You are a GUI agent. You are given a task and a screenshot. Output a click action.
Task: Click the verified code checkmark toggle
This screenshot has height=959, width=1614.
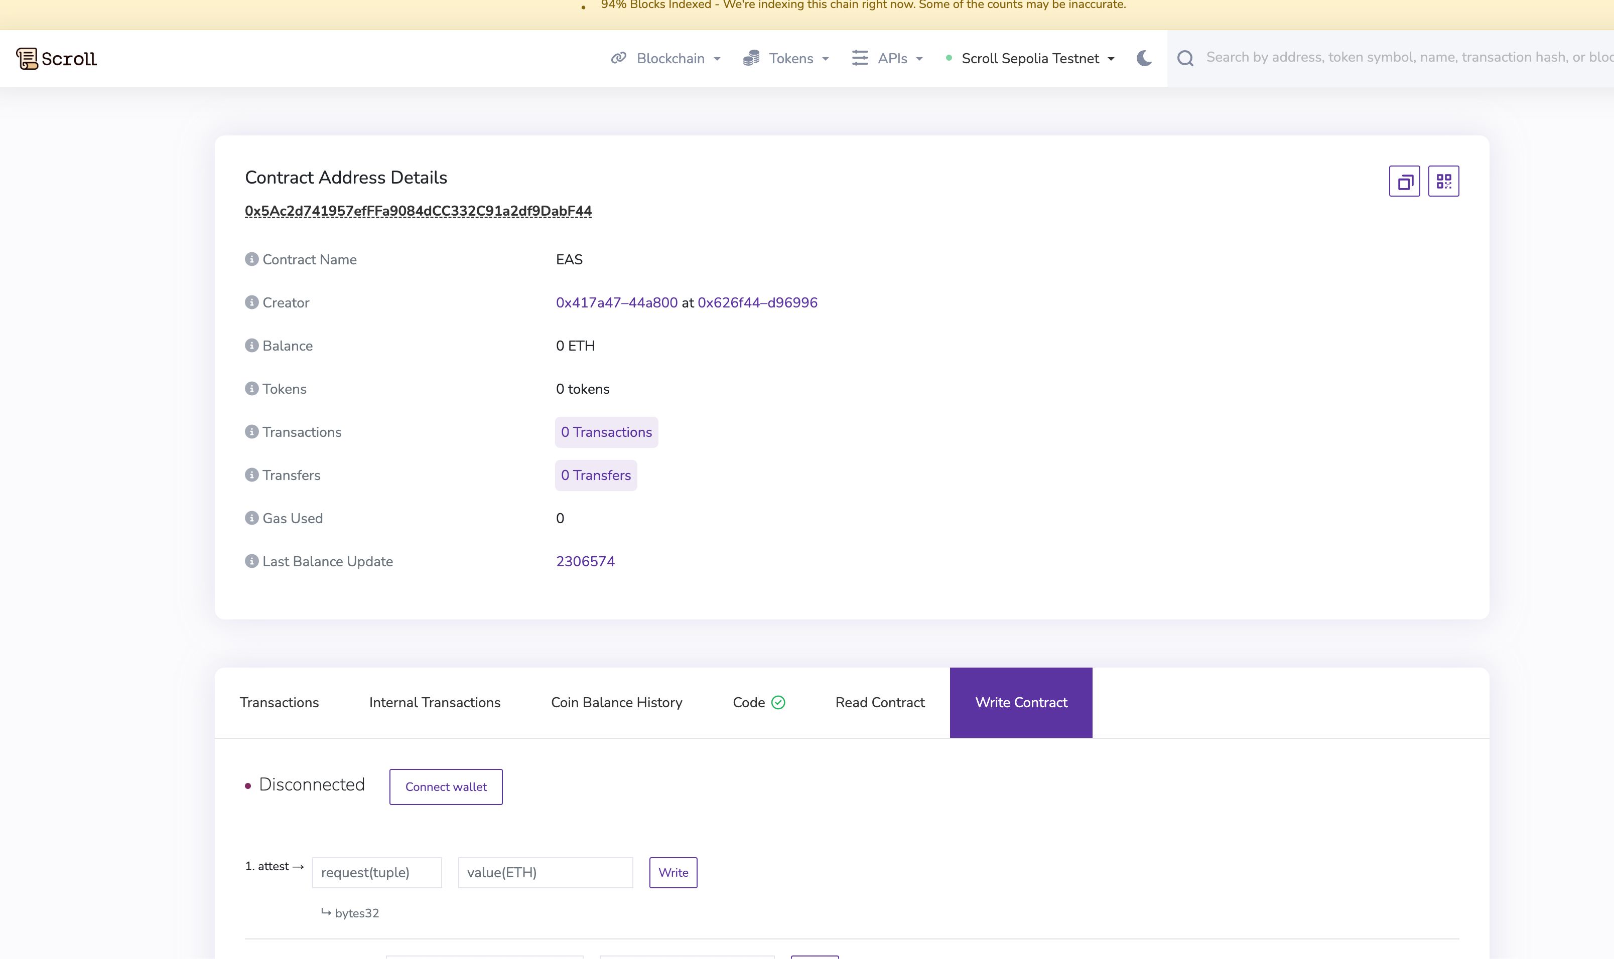click(x=778, y=702)
